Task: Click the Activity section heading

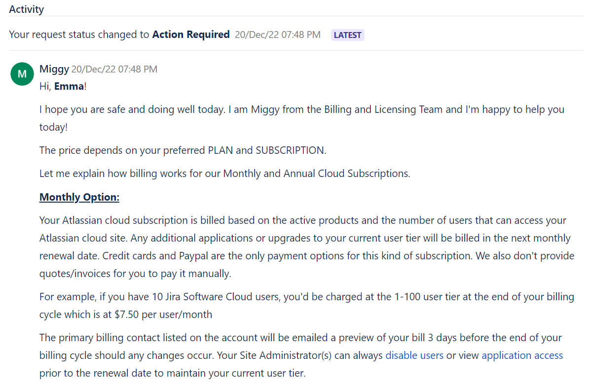Action: 26,9
